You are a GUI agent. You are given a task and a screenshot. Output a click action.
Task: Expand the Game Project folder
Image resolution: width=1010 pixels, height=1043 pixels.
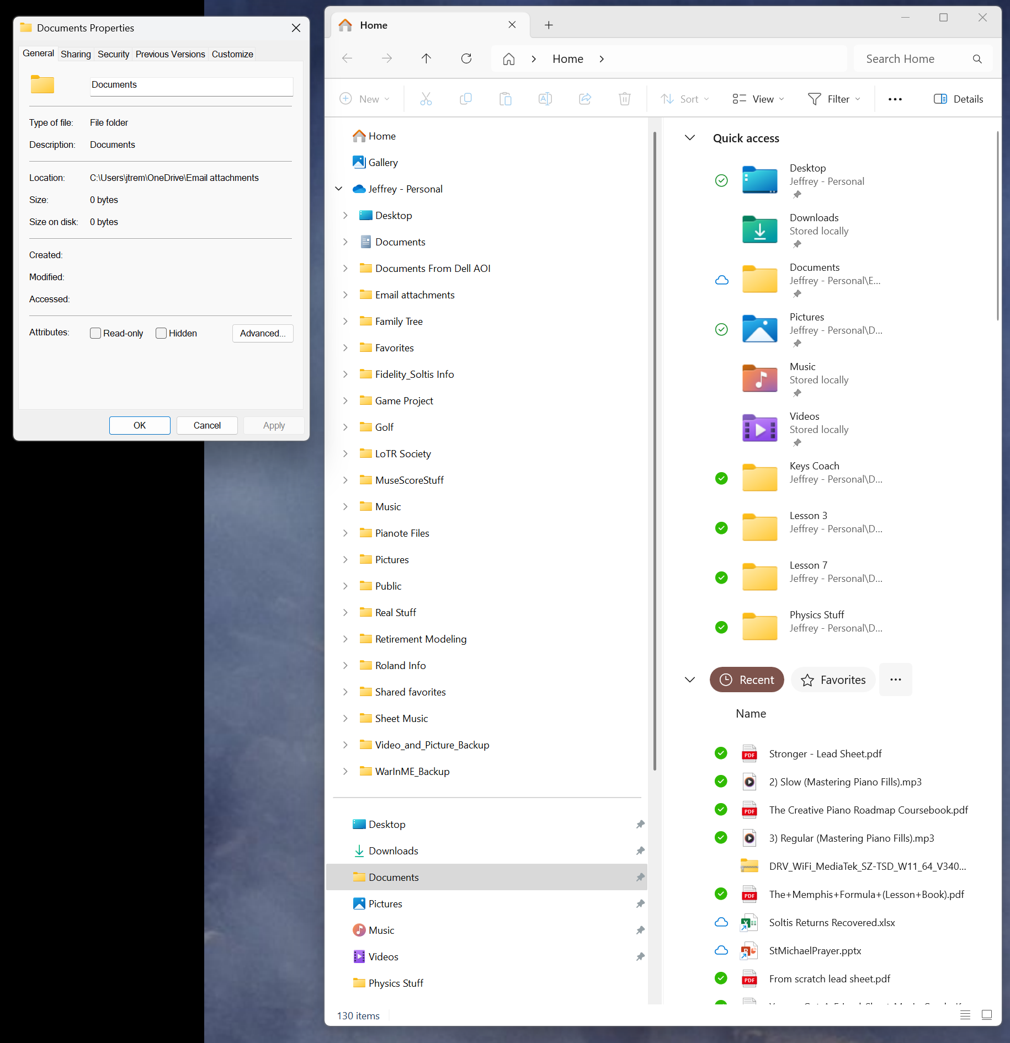pyautogui.click(x=345, y=400)
